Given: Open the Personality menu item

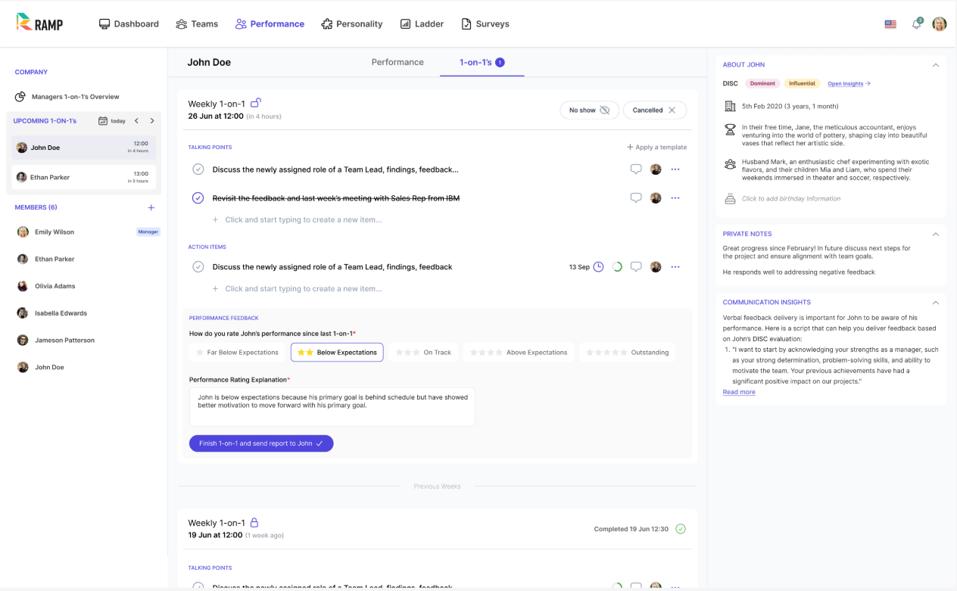Looking at the screenshot, I should pyautogui.click(x=351, y=24).
